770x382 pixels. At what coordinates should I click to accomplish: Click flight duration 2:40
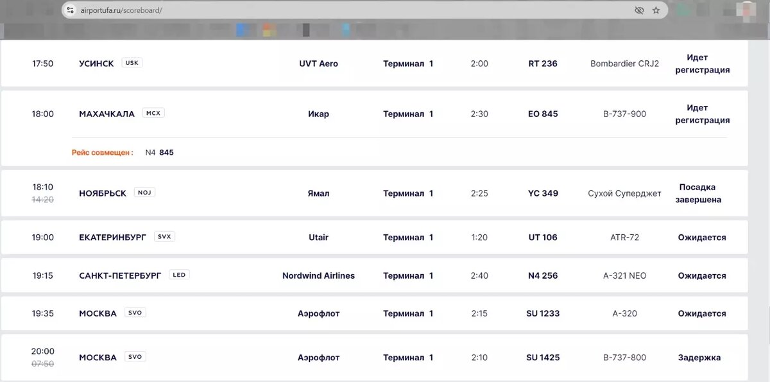479,275
